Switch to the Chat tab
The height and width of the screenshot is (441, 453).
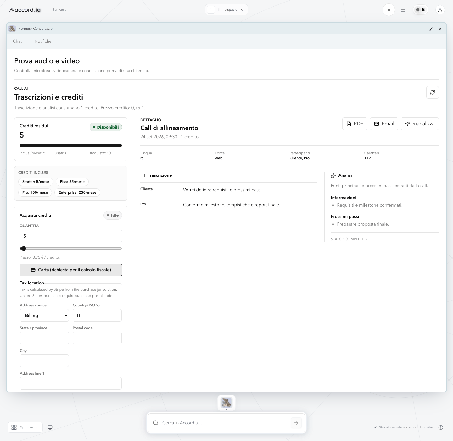[17, 41]
